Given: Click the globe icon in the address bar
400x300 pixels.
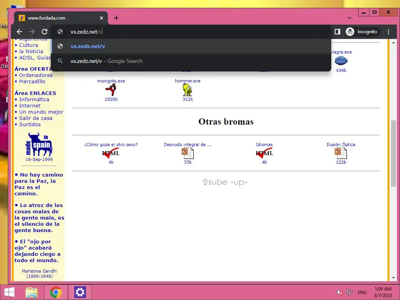Looking at the screenshot, I should pos(60,32).
